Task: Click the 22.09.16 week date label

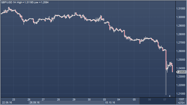Action: 7,103
